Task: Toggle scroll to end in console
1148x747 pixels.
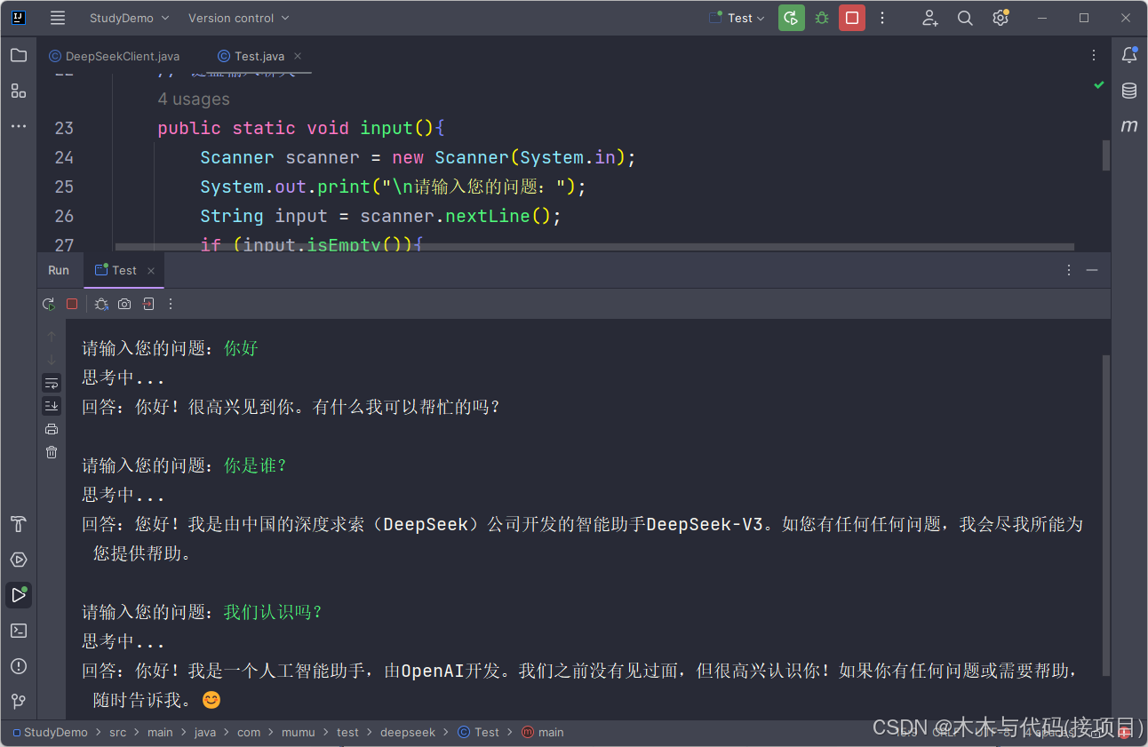Action: tap(52, 406)
